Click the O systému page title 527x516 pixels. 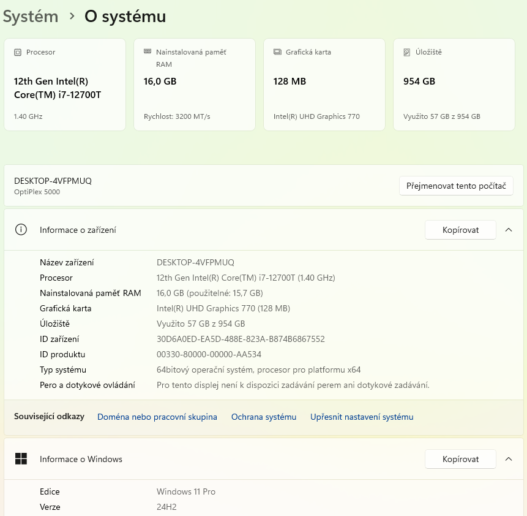[125, 16]
